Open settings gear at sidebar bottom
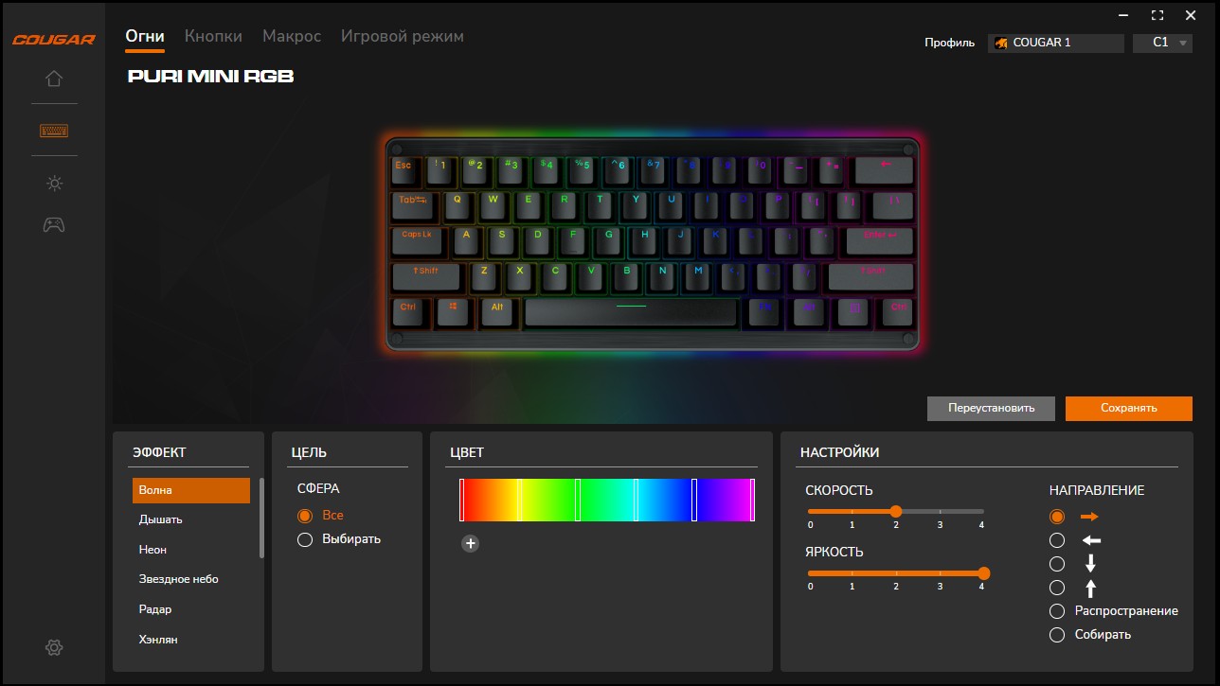The height and width of the screenshot is (686, 1220). coord(54,647)
